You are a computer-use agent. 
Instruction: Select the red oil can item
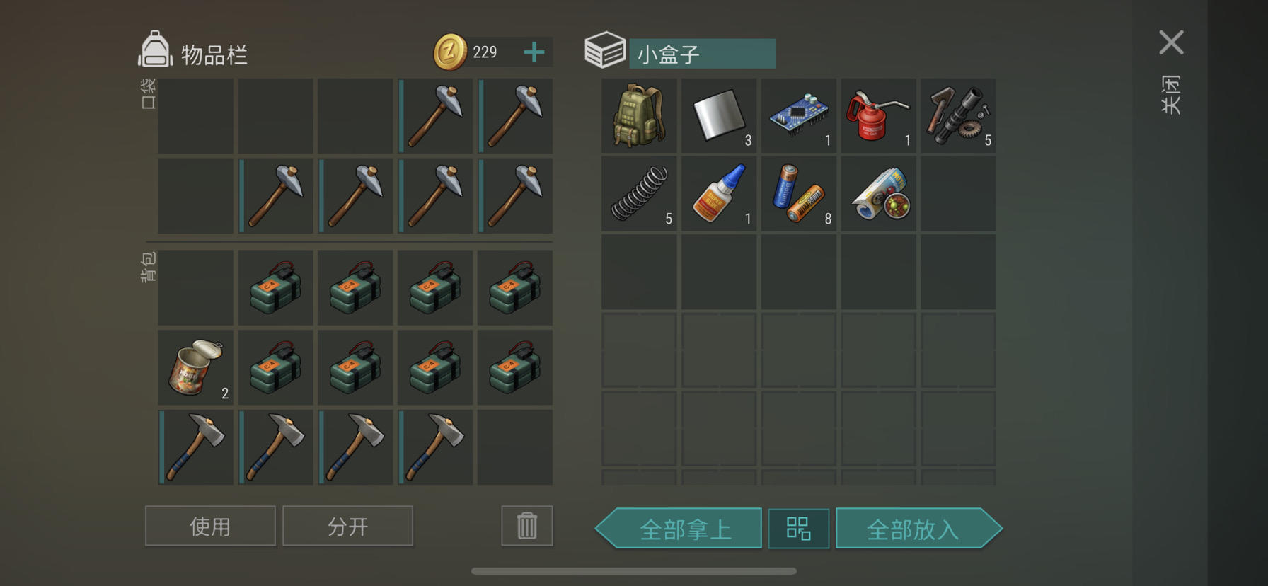coord(879,115)
